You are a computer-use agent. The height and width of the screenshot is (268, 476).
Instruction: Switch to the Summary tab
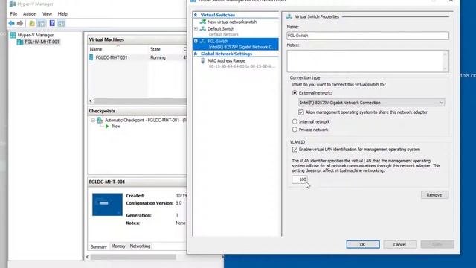point(99,246)
